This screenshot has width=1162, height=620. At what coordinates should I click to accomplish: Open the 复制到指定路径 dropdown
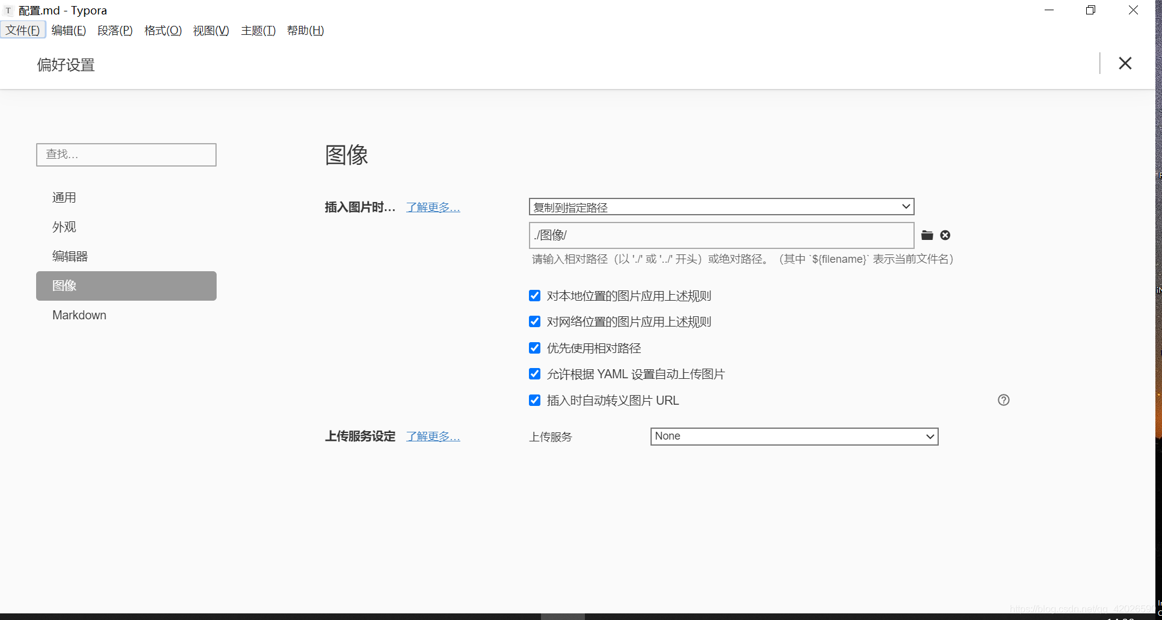pyautogui.click(x=722, y=207)
